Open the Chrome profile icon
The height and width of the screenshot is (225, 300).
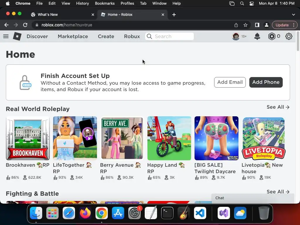click(266, 25)
